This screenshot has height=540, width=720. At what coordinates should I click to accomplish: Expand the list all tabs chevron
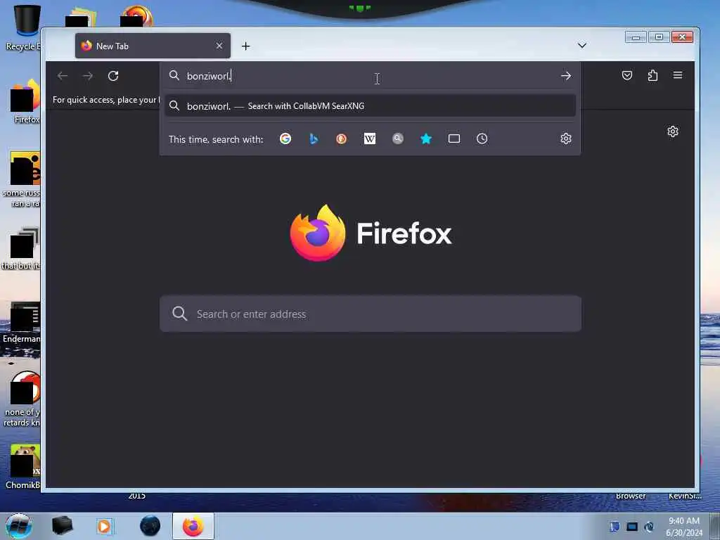click(581, 45)
